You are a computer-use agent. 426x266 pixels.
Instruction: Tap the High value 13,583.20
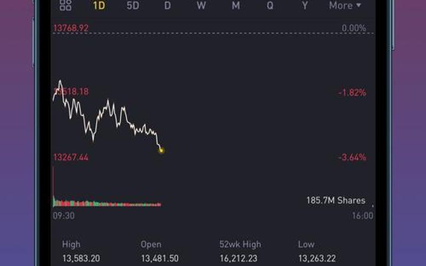click(x=83, y=259)
